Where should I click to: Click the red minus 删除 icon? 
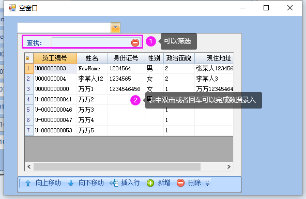[x=180, y=183]
